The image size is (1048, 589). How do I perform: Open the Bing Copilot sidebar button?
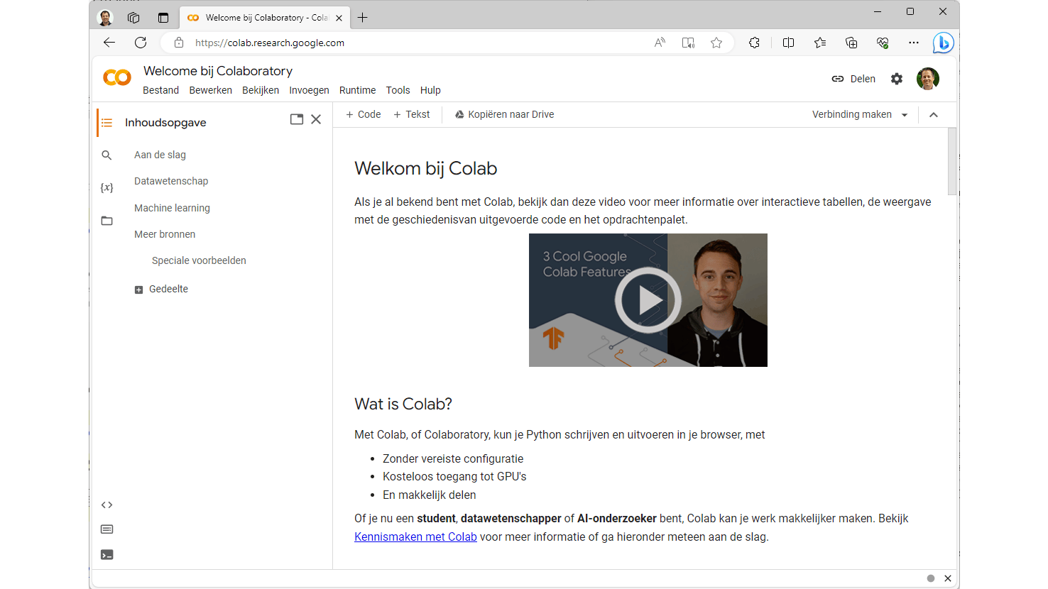(943, 43)
